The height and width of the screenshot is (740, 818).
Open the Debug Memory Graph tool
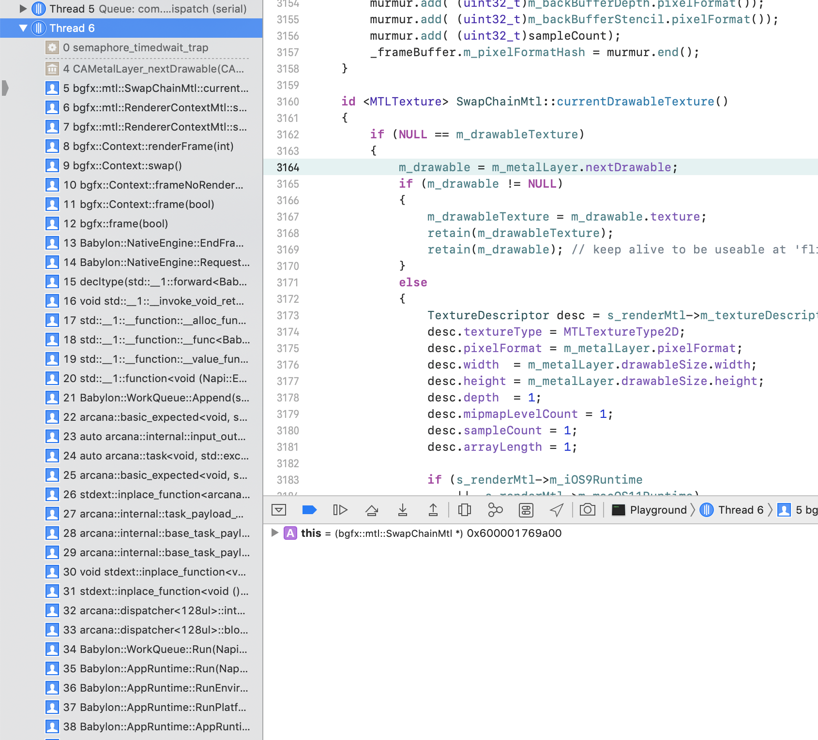click(495, 510)
